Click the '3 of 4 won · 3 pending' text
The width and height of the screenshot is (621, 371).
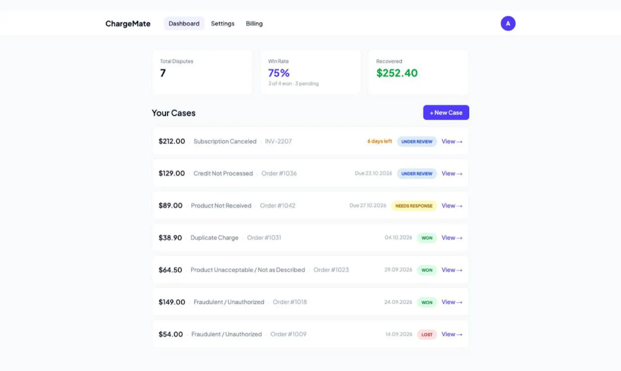click(x=293, y=83)
